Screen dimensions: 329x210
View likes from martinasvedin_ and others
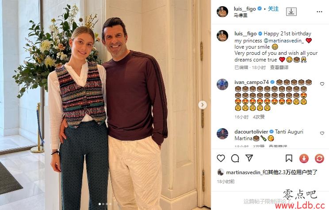[x=272, y=172]
